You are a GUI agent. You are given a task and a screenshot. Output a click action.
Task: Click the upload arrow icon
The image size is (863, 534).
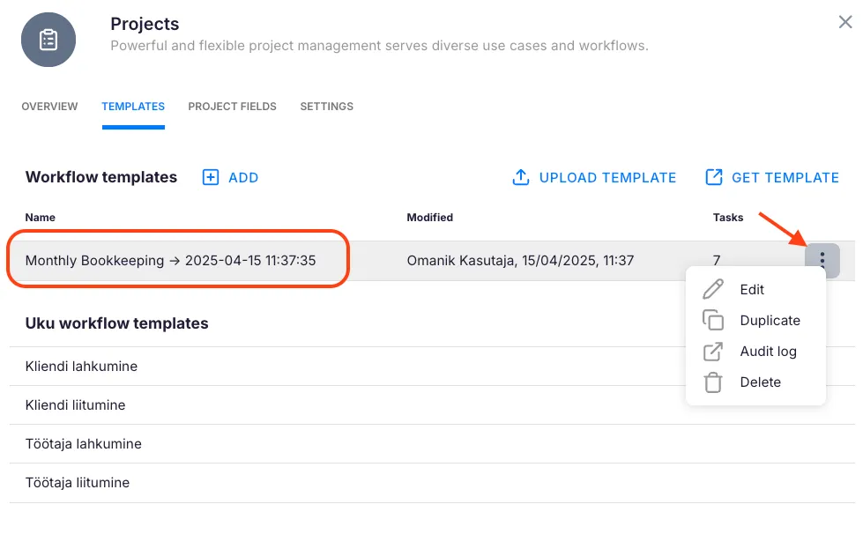coord(521,177)
